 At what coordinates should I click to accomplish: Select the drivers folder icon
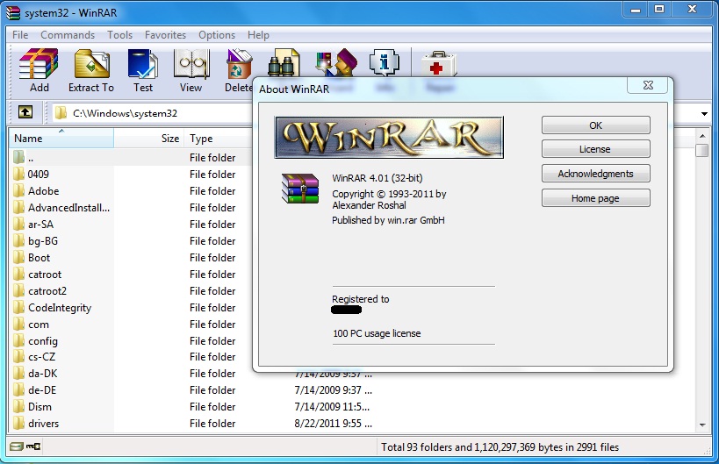click(x=18, y=424)
